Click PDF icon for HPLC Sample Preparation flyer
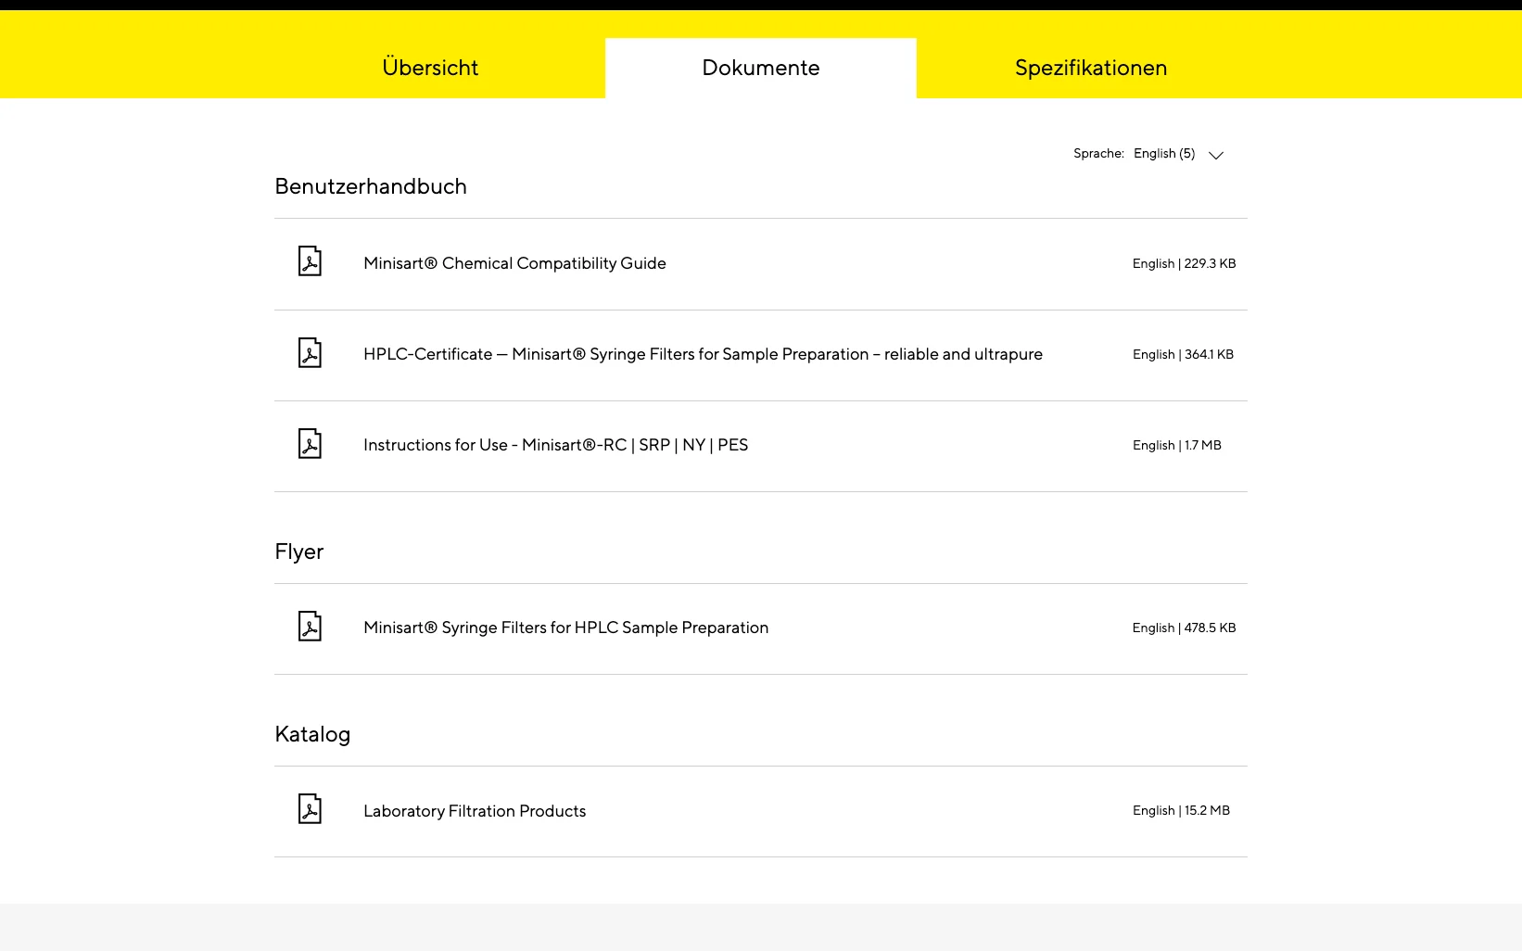 pyautogui.click(x=310, y=626)
